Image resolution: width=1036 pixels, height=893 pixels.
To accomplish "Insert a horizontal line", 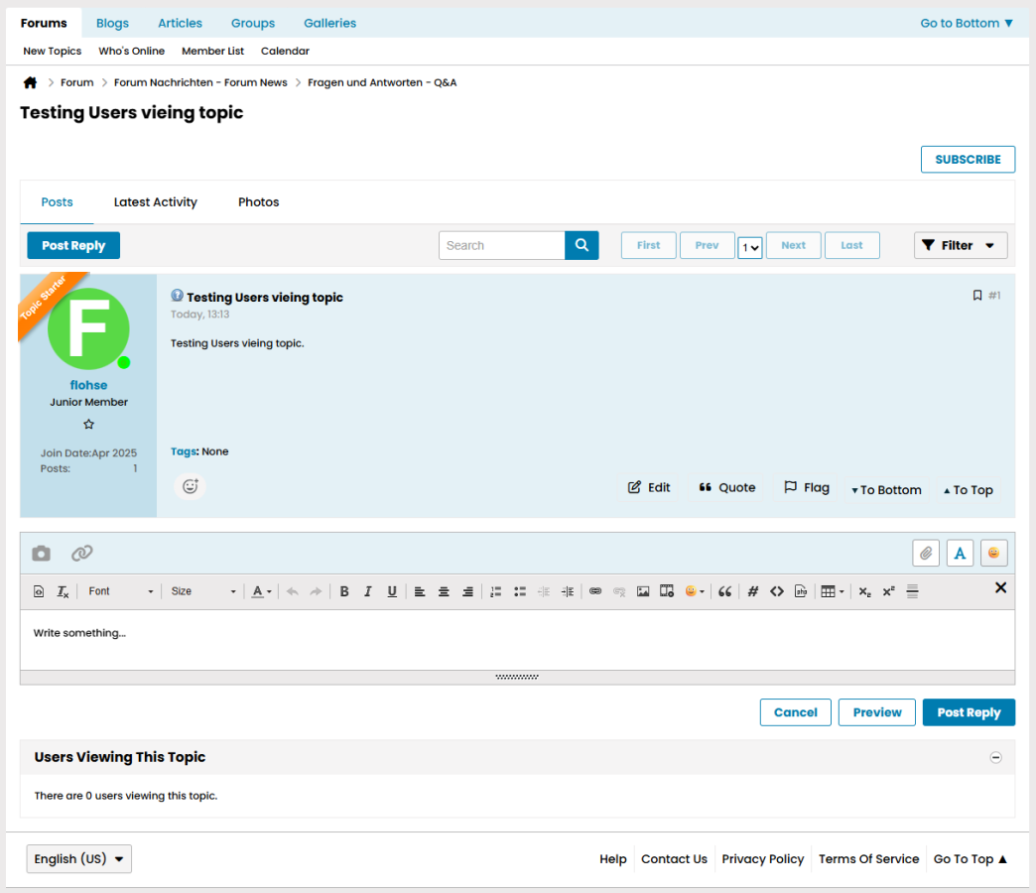I will 912,591.
